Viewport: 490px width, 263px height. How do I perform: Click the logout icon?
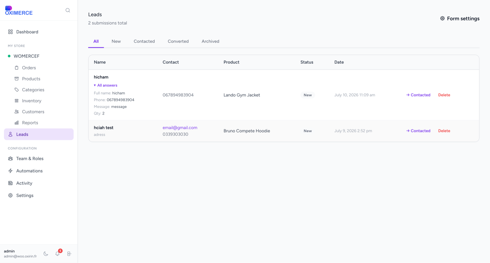click(x=69, y=254)
